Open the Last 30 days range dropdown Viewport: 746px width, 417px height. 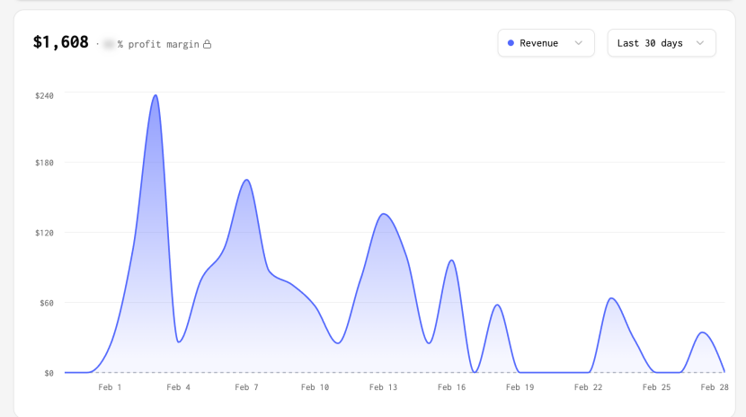click(661, 43)
